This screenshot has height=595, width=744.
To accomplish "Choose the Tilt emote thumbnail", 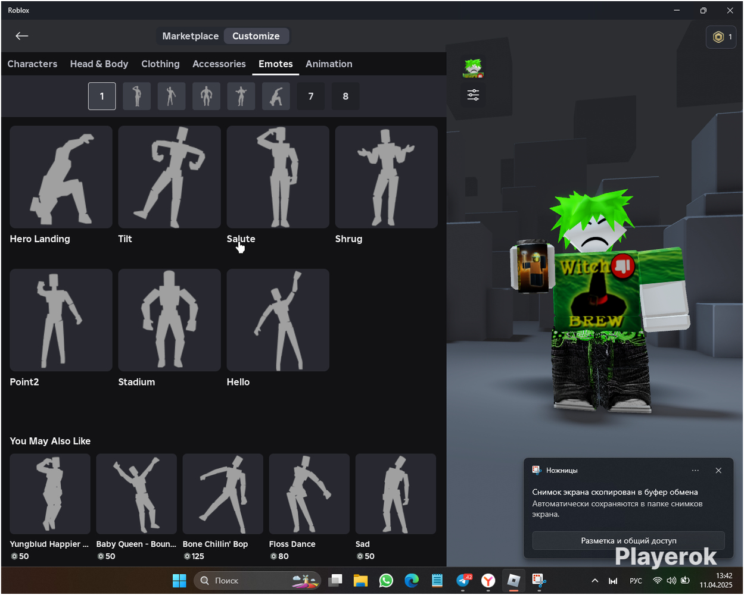I will [x=169, y=177].
